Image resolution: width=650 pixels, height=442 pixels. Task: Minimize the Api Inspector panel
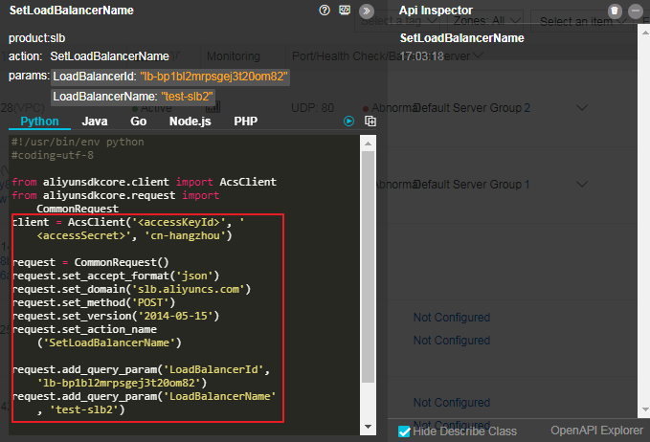coord(635,11)
